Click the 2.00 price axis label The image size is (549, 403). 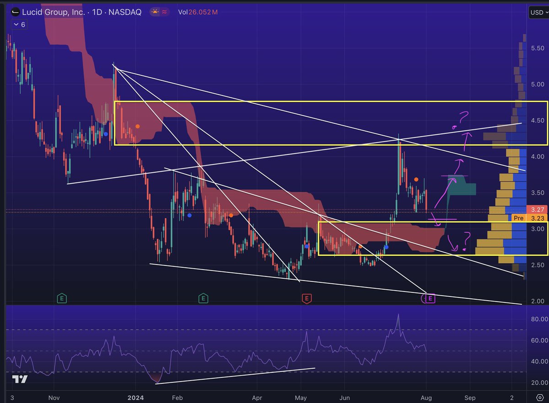[x=538, y=301]
